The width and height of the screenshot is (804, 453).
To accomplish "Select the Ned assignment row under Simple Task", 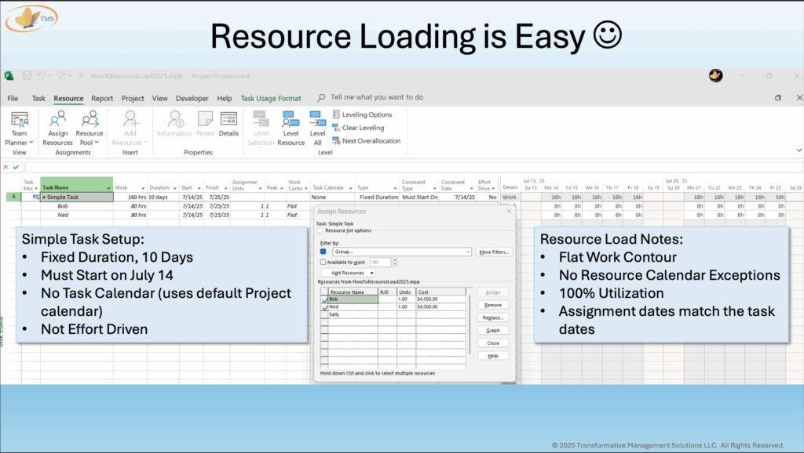I will coord(63,215).
